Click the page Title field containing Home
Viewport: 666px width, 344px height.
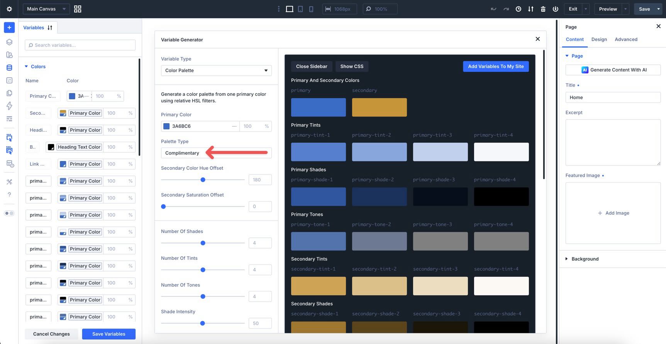[x=613, y=97]
